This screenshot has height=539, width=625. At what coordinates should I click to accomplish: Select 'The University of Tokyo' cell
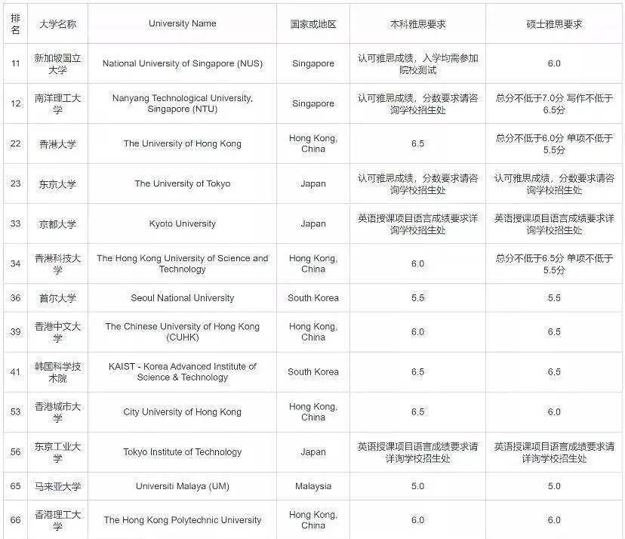click(x=182, y=183)
